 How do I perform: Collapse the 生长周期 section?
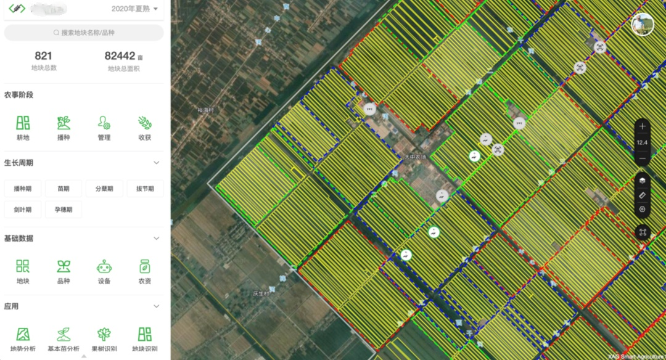[x=156, y=163]
